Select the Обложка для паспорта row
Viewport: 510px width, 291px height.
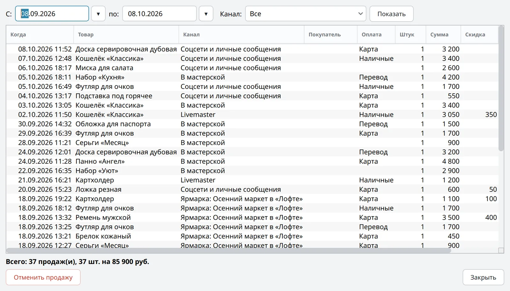coord(252,124)
